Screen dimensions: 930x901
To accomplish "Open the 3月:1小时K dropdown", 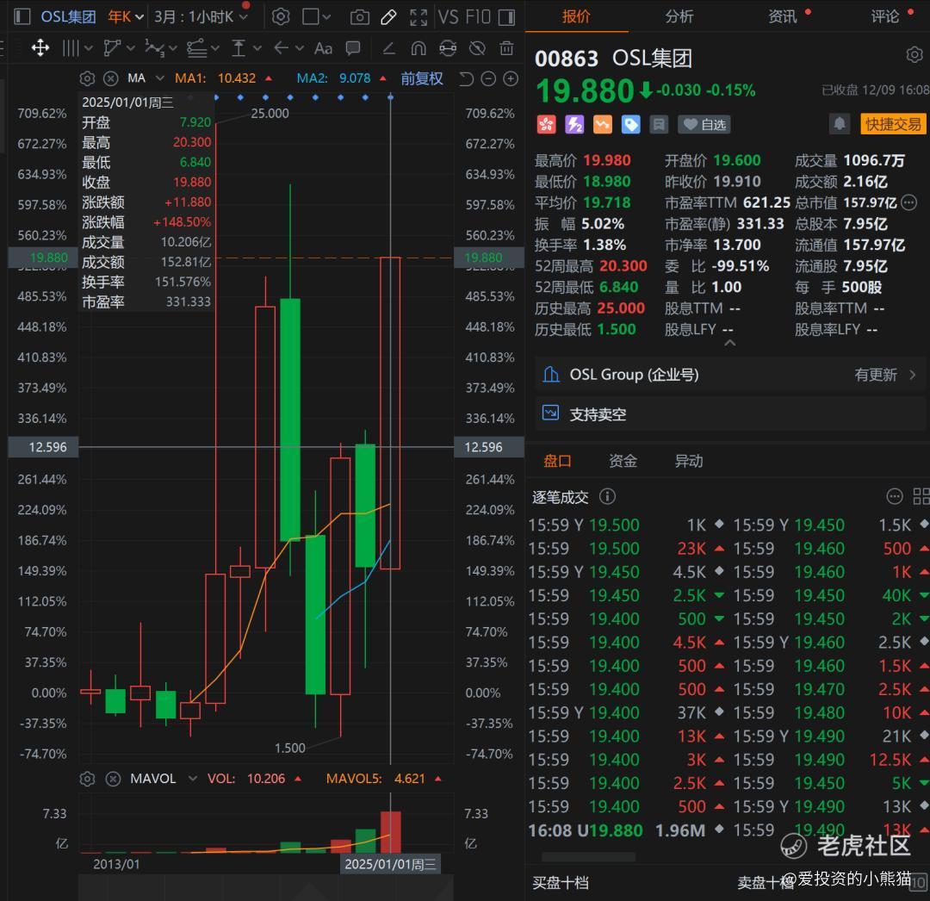I will coord(201,16).
